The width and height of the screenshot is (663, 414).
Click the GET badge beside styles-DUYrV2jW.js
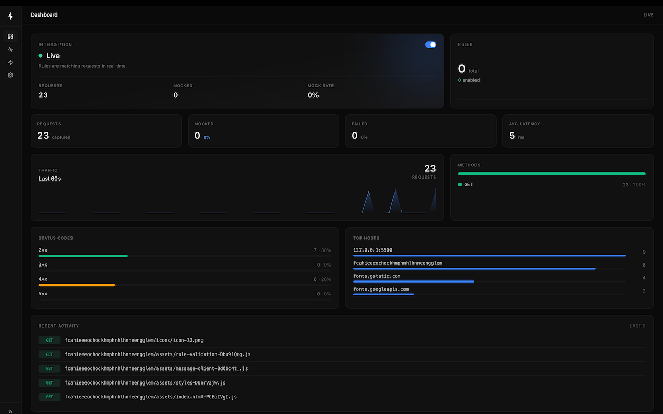pyautogui.click(x=50, y=383)
